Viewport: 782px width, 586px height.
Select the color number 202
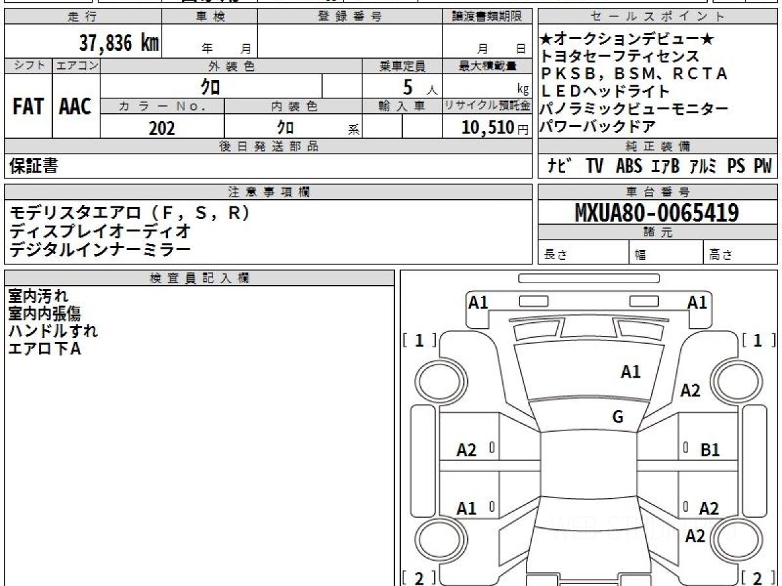(162, 128)
